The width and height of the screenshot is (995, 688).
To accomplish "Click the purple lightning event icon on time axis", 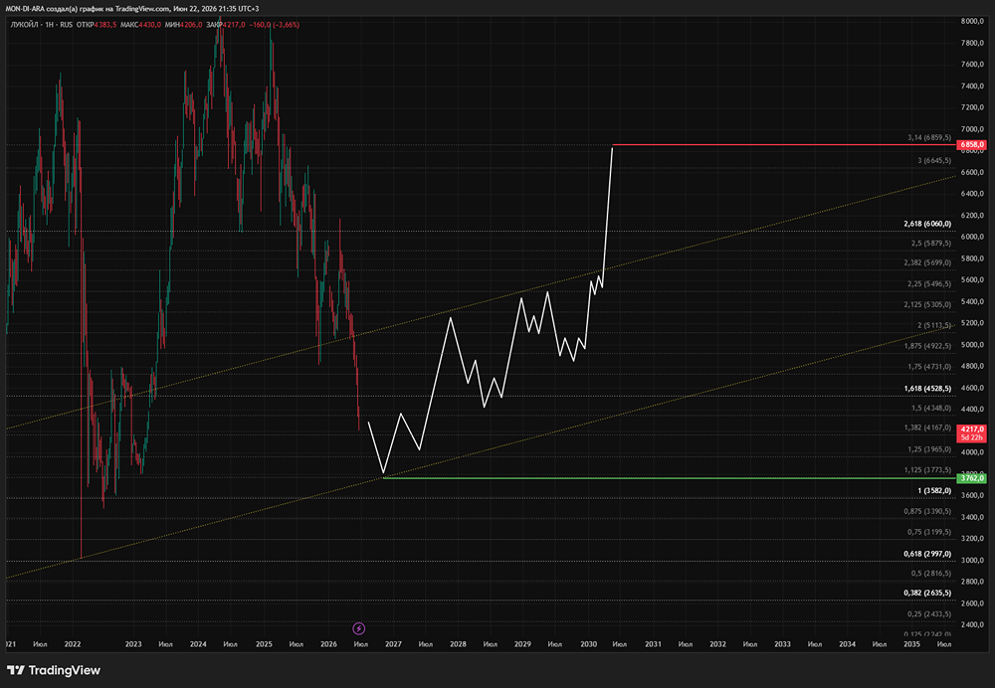I will coord(358,628).
